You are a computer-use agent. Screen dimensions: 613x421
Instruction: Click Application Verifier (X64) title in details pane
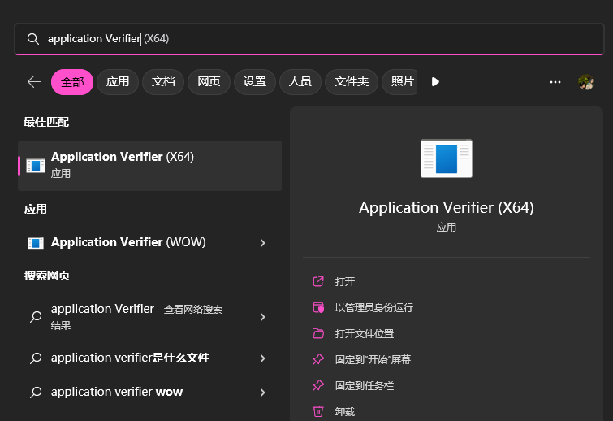pyautogui.click(x=447, y=208)
